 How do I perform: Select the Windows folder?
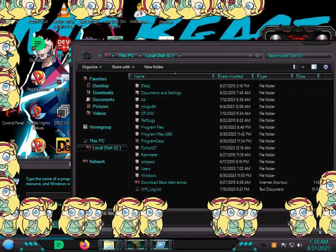[148, 175]
